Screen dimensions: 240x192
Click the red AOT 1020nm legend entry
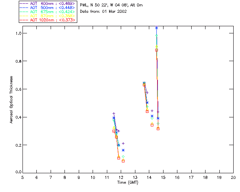click(47, 20)
